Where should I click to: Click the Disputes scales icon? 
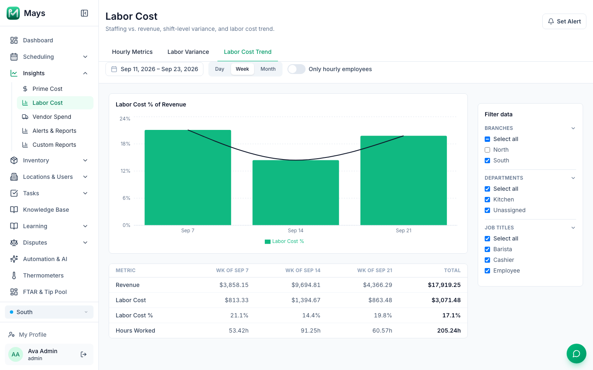(x=14, y=243)
